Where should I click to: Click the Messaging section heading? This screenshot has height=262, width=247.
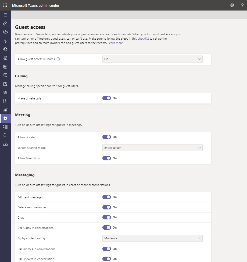pyautogui.click(x=25, y=175)
